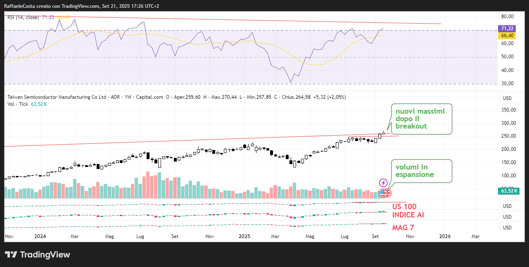Select the red 'MAG 7' text label

(403, 228)
